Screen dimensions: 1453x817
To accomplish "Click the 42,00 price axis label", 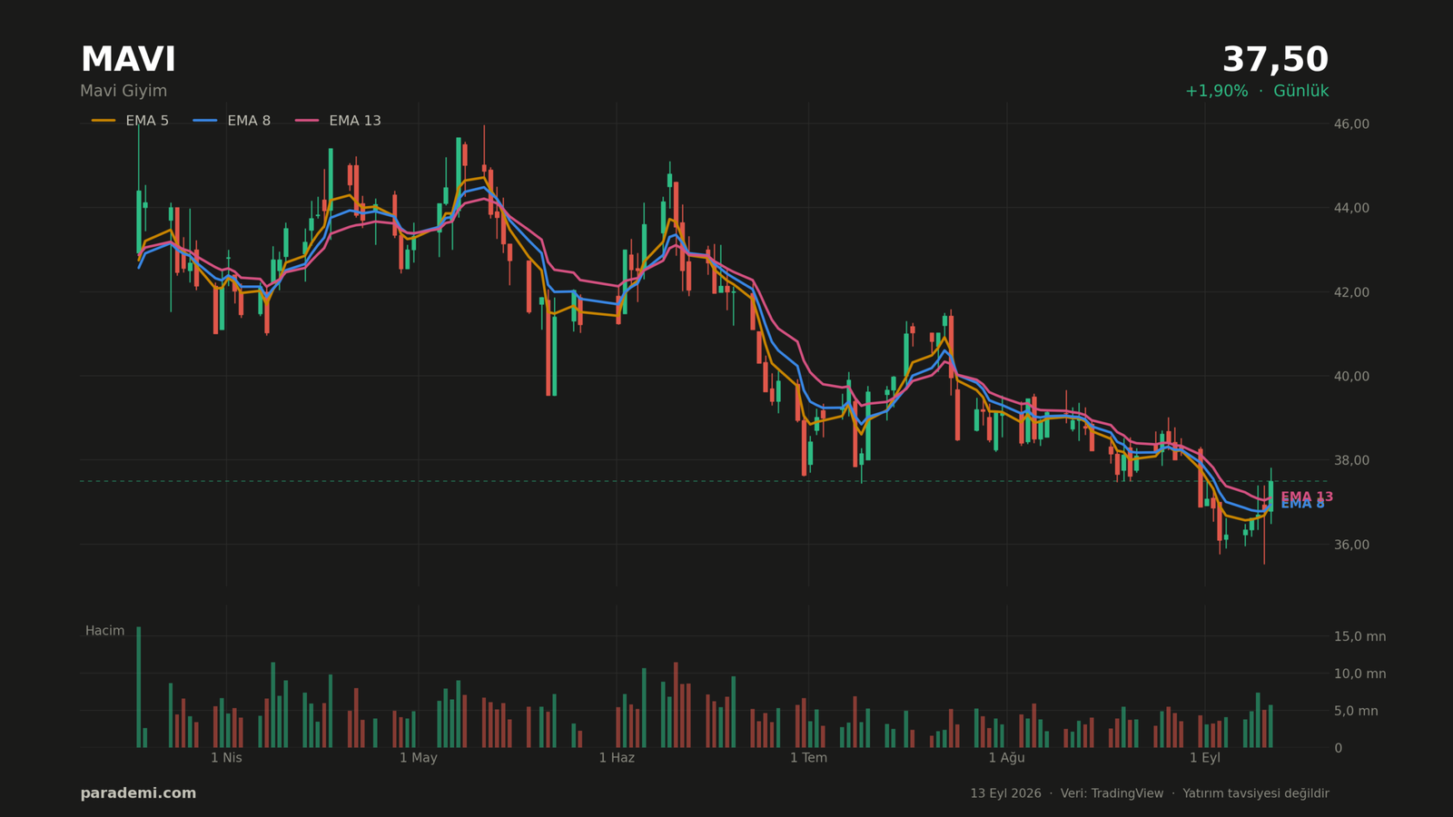I will point(1351,292).
